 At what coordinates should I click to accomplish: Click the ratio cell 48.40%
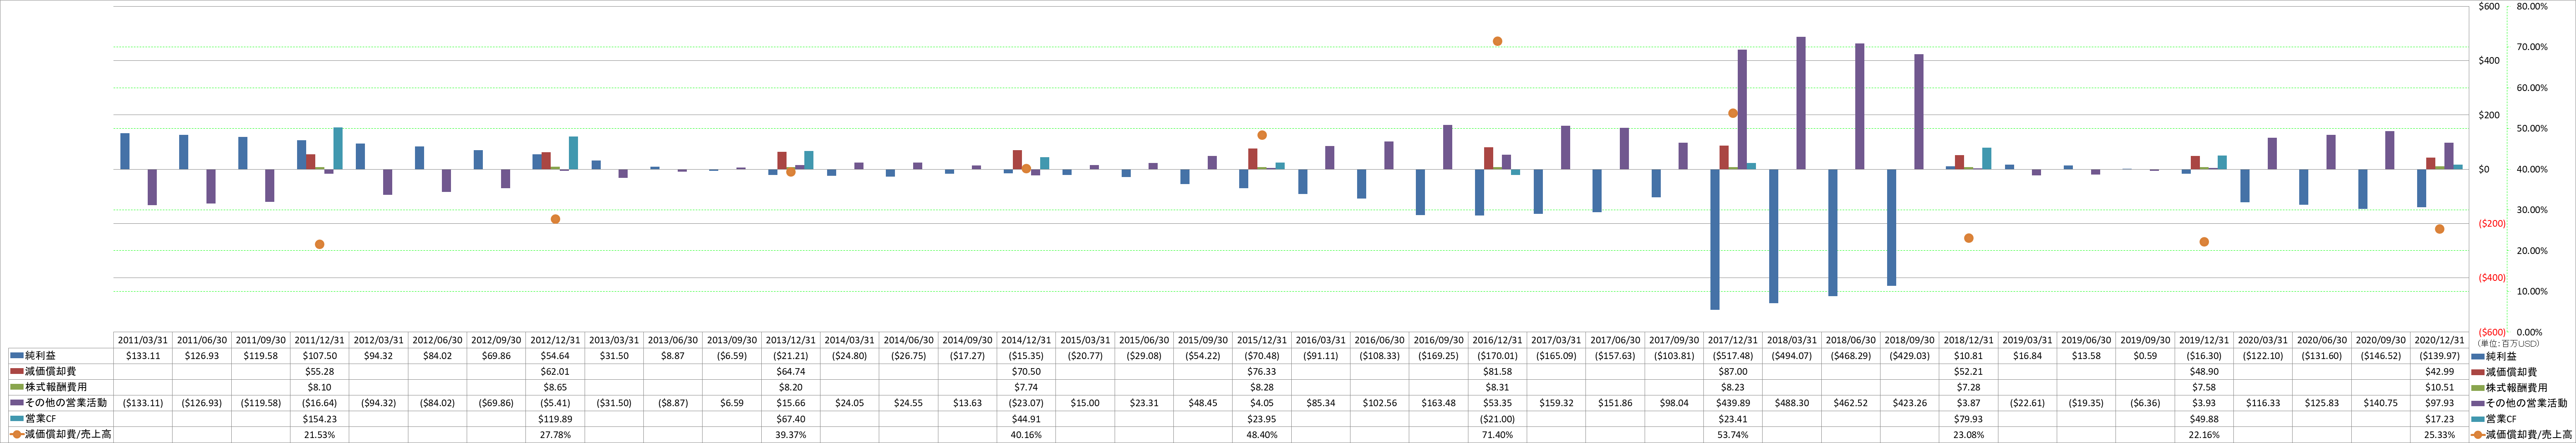point(1262,435)
